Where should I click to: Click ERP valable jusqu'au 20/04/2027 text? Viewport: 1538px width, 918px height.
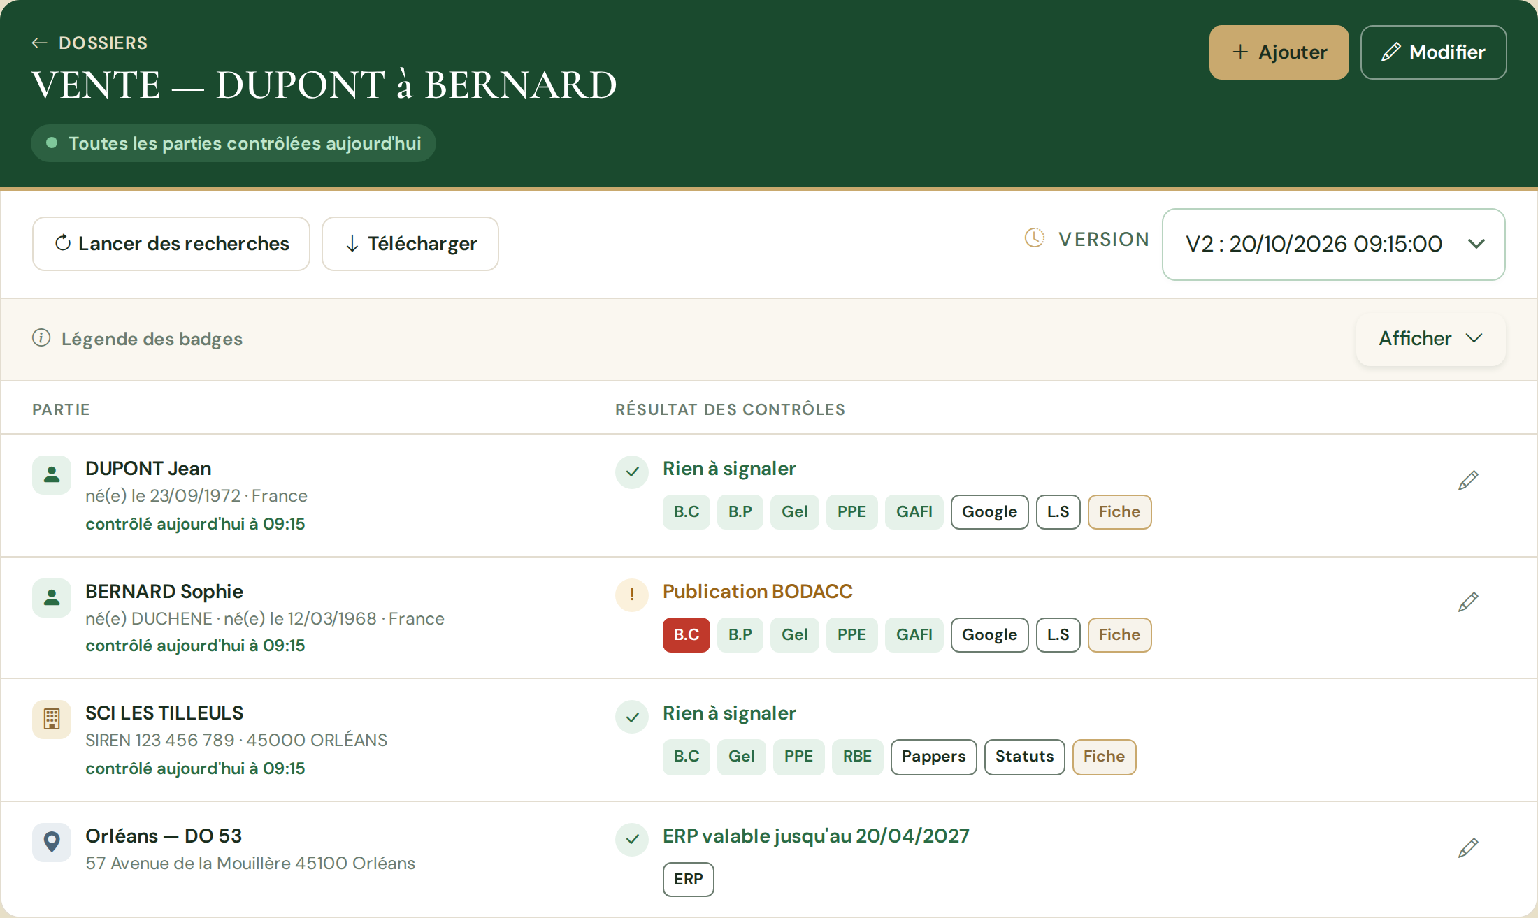click(x=816, y=836)
